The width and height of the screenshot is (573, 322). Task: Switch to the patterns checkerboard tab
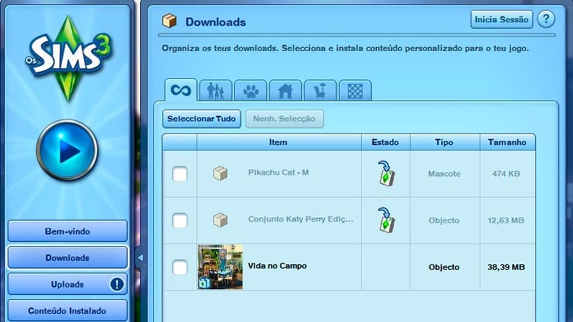click(355, 91)
